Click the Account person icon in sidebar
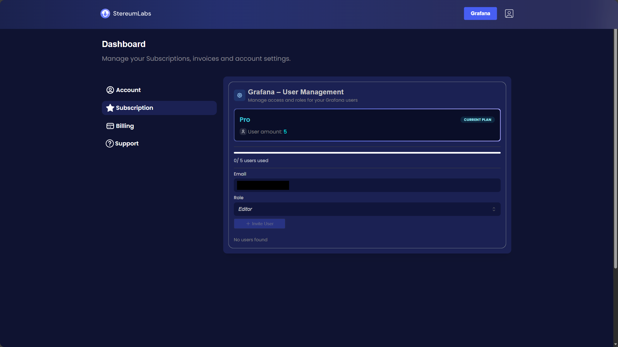 [x=110, y=90]
